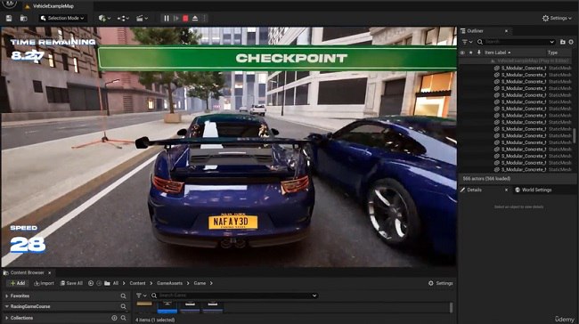
Task: Open the play options three-dots menu
Action: point(204,18)
